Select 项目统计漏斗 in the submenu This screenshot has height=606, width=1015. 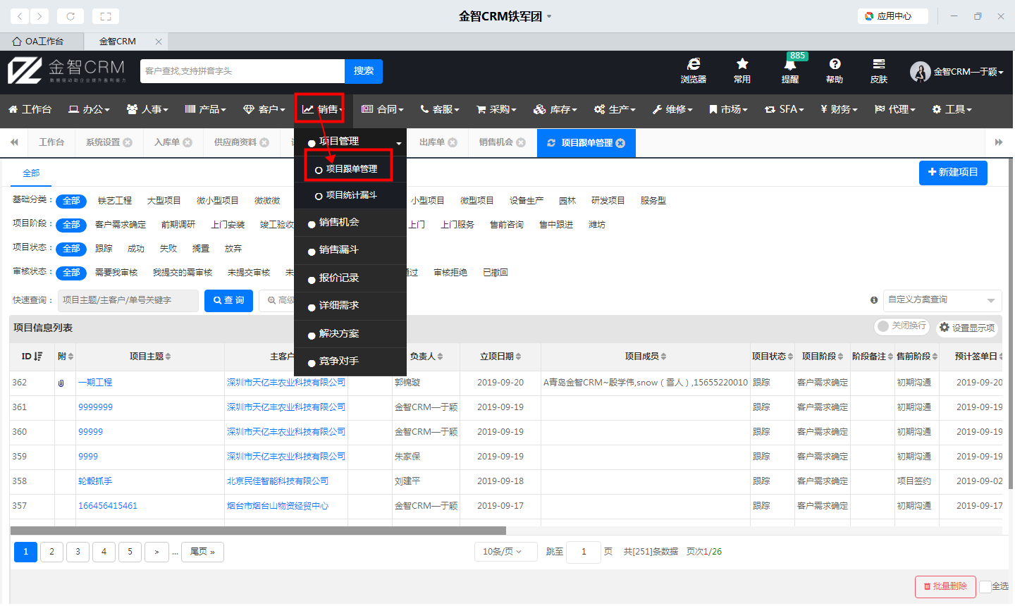[x=350, y=195]
